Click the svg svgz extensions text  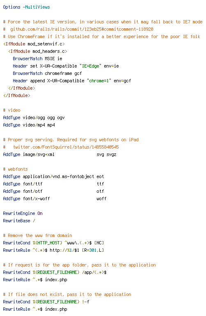click(x=106, y=155)
